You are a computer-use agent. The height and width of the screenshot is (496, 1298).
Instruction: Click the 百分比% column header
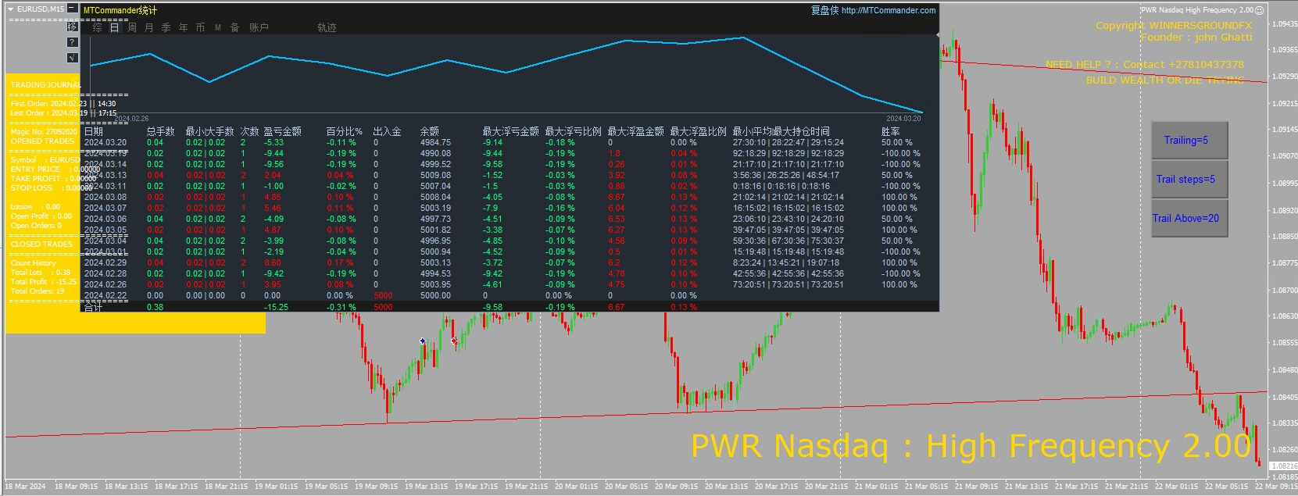tap(344, 131)
